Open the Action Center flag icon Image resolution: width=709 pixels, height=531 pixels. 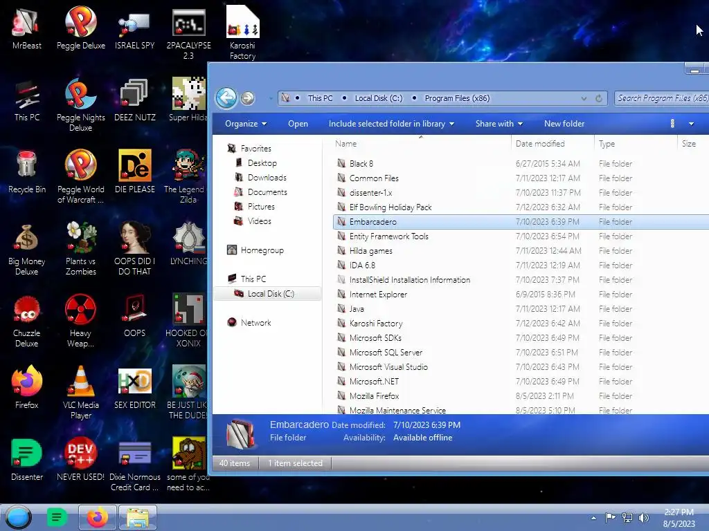610,517
